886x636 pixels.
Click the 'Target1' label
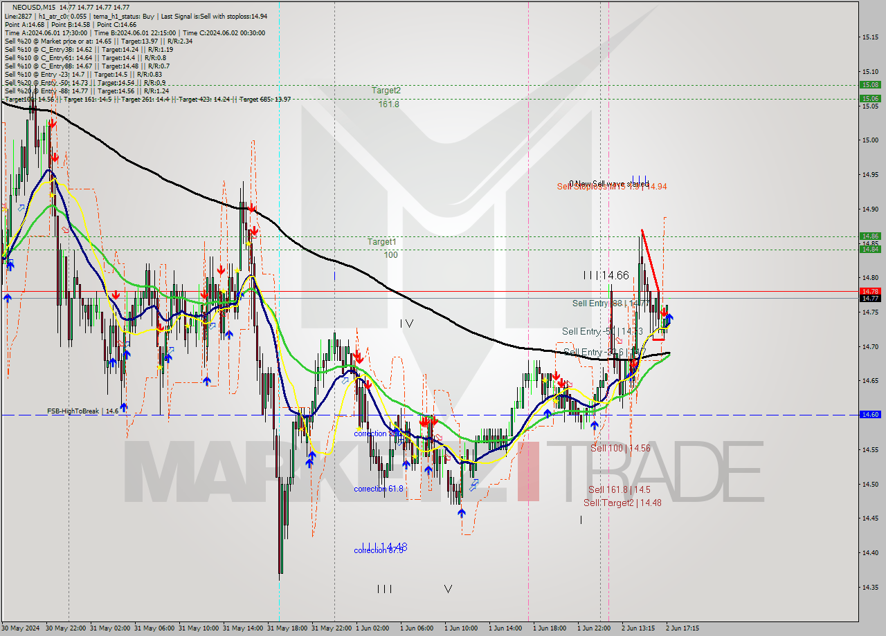point(382,242)
